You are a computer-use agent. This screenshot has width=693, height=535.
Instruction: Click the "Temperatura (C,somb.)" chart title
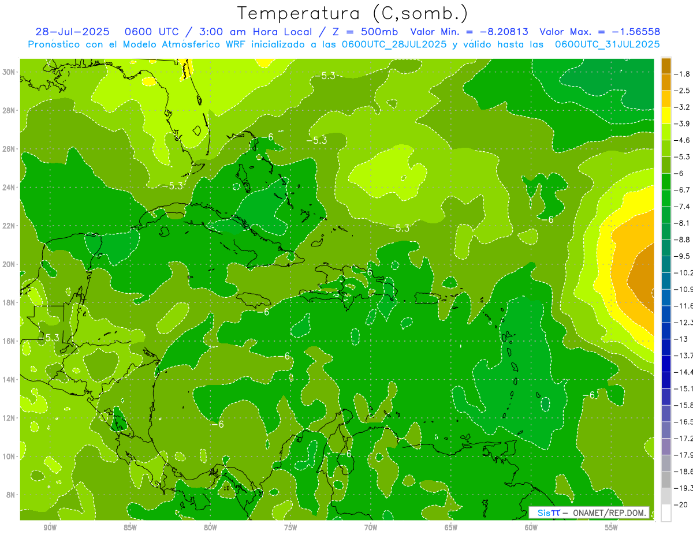pos(352,13)
